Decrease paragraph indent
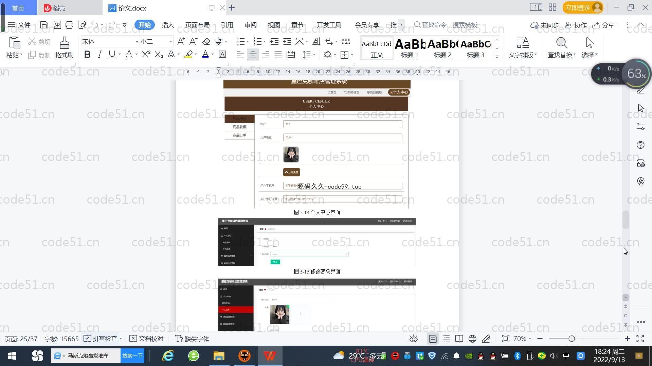Viewport: 652px width, 366px height. tap(274, 41)
